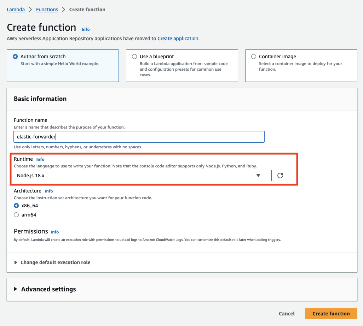Choose the arm64 architecture
363x326 pixels.
tap(16, 215)
